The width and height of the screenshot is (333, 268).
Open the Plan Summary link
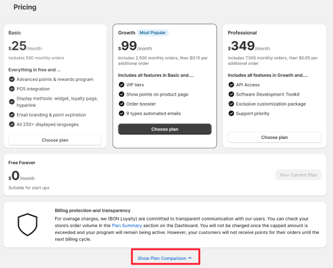pyautogui.click(x=127, y=226)
